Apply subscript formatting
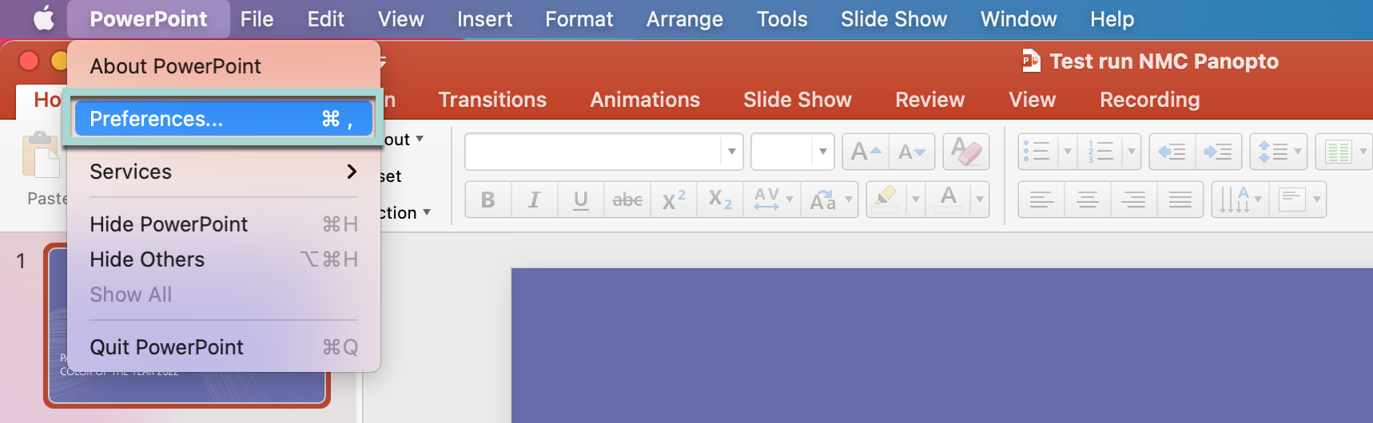The image size is (1373, 423). click(x=719, y=200)
